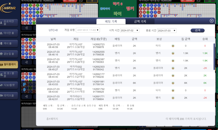Image resolution: width=218 pixels, height=130 pixels.
Task: Open 유로피안 홀 in the sidebar
Action: click(x=9, y=23)
